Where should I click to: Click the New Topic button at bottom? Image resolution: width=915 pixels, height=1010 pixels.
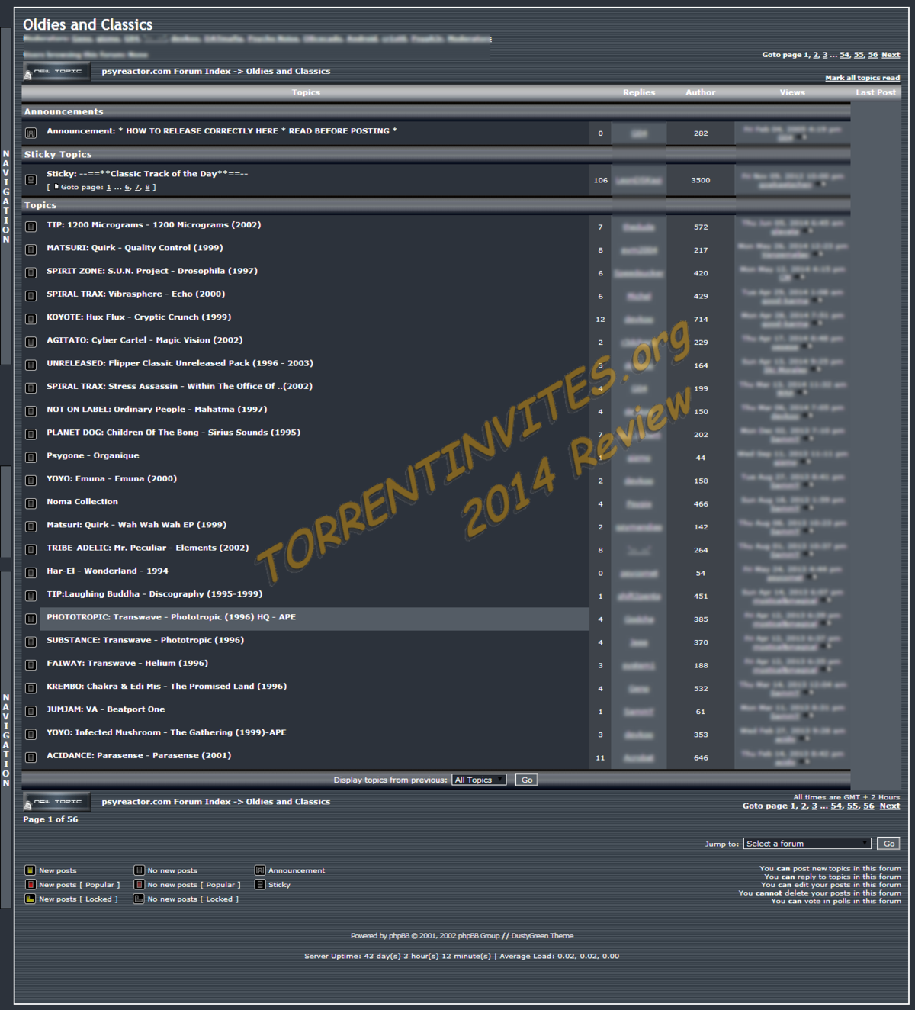coord(57,802)
